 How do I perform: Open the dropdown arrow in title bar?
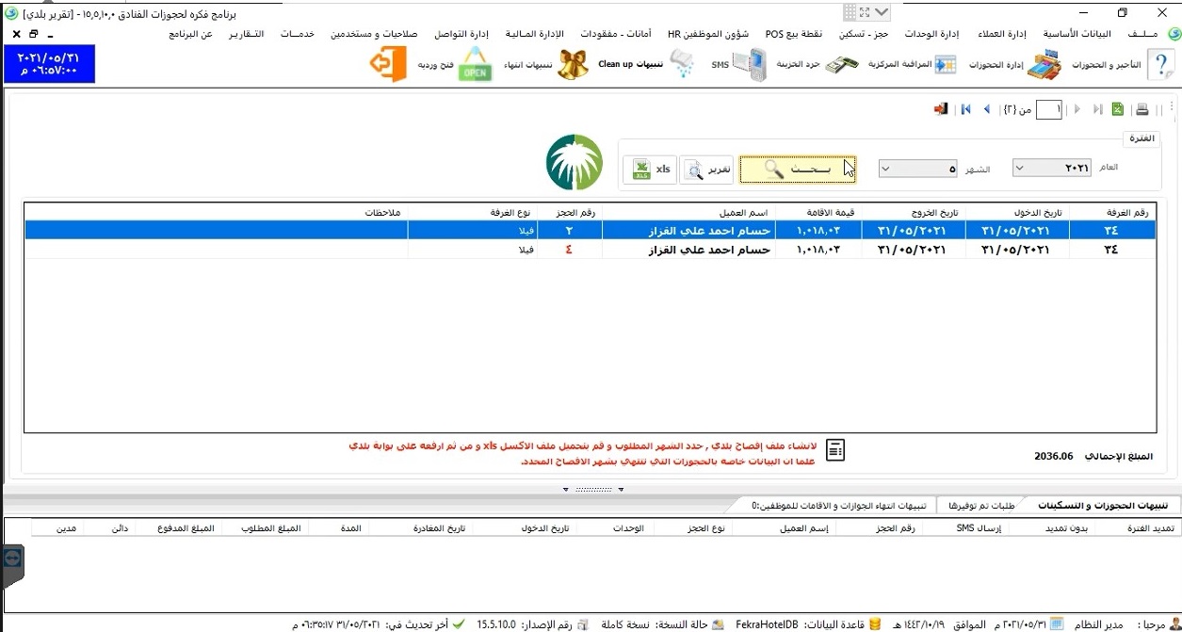[882, 12]
